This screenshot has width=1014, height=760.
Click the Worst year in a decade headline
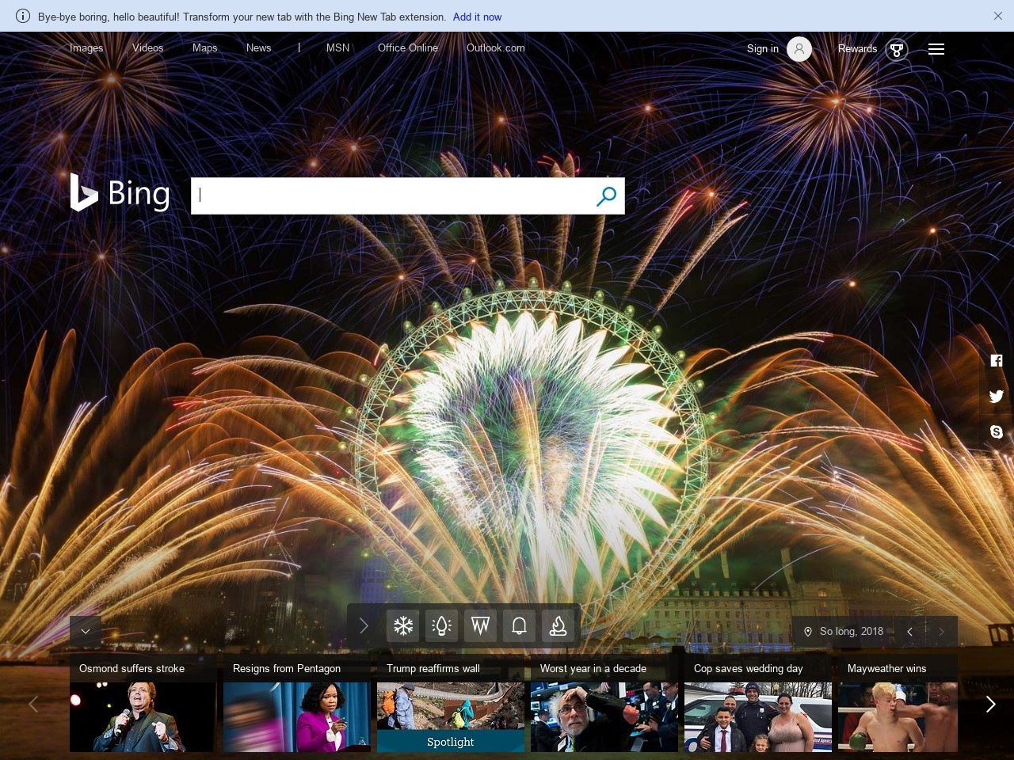593,668
